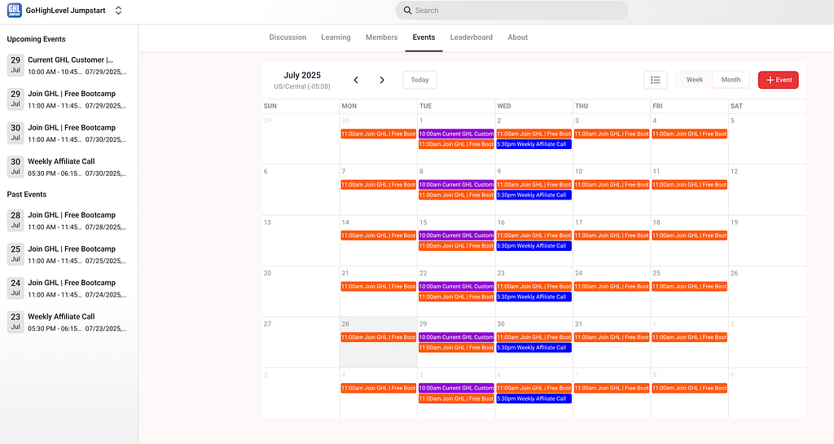Open Current GHL Customer event on July 8
834x444 pixels.
click(456, 184)
